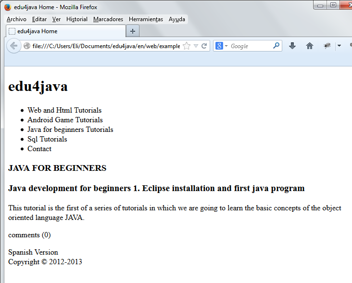Screen dimensions: 352x283
Task: Select the edu4java Home tab
Action: [x=66, y=31]
